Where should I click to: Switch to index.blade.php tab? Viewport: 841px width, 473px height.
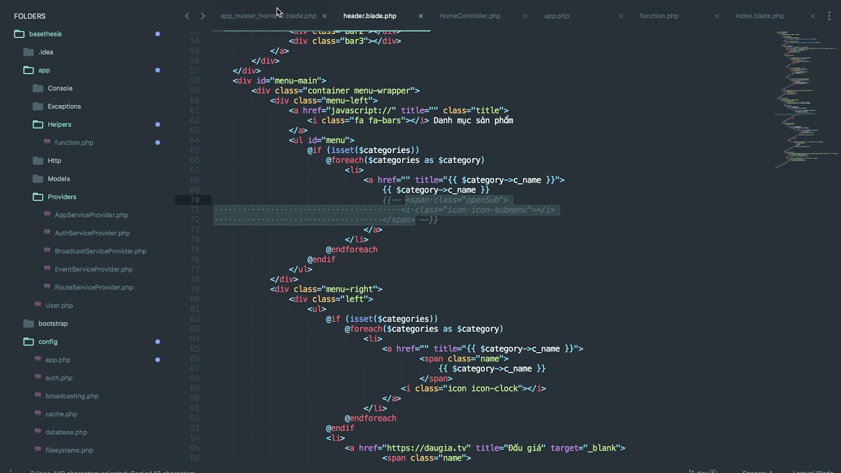pyautogui.click(x=760, y=16)
